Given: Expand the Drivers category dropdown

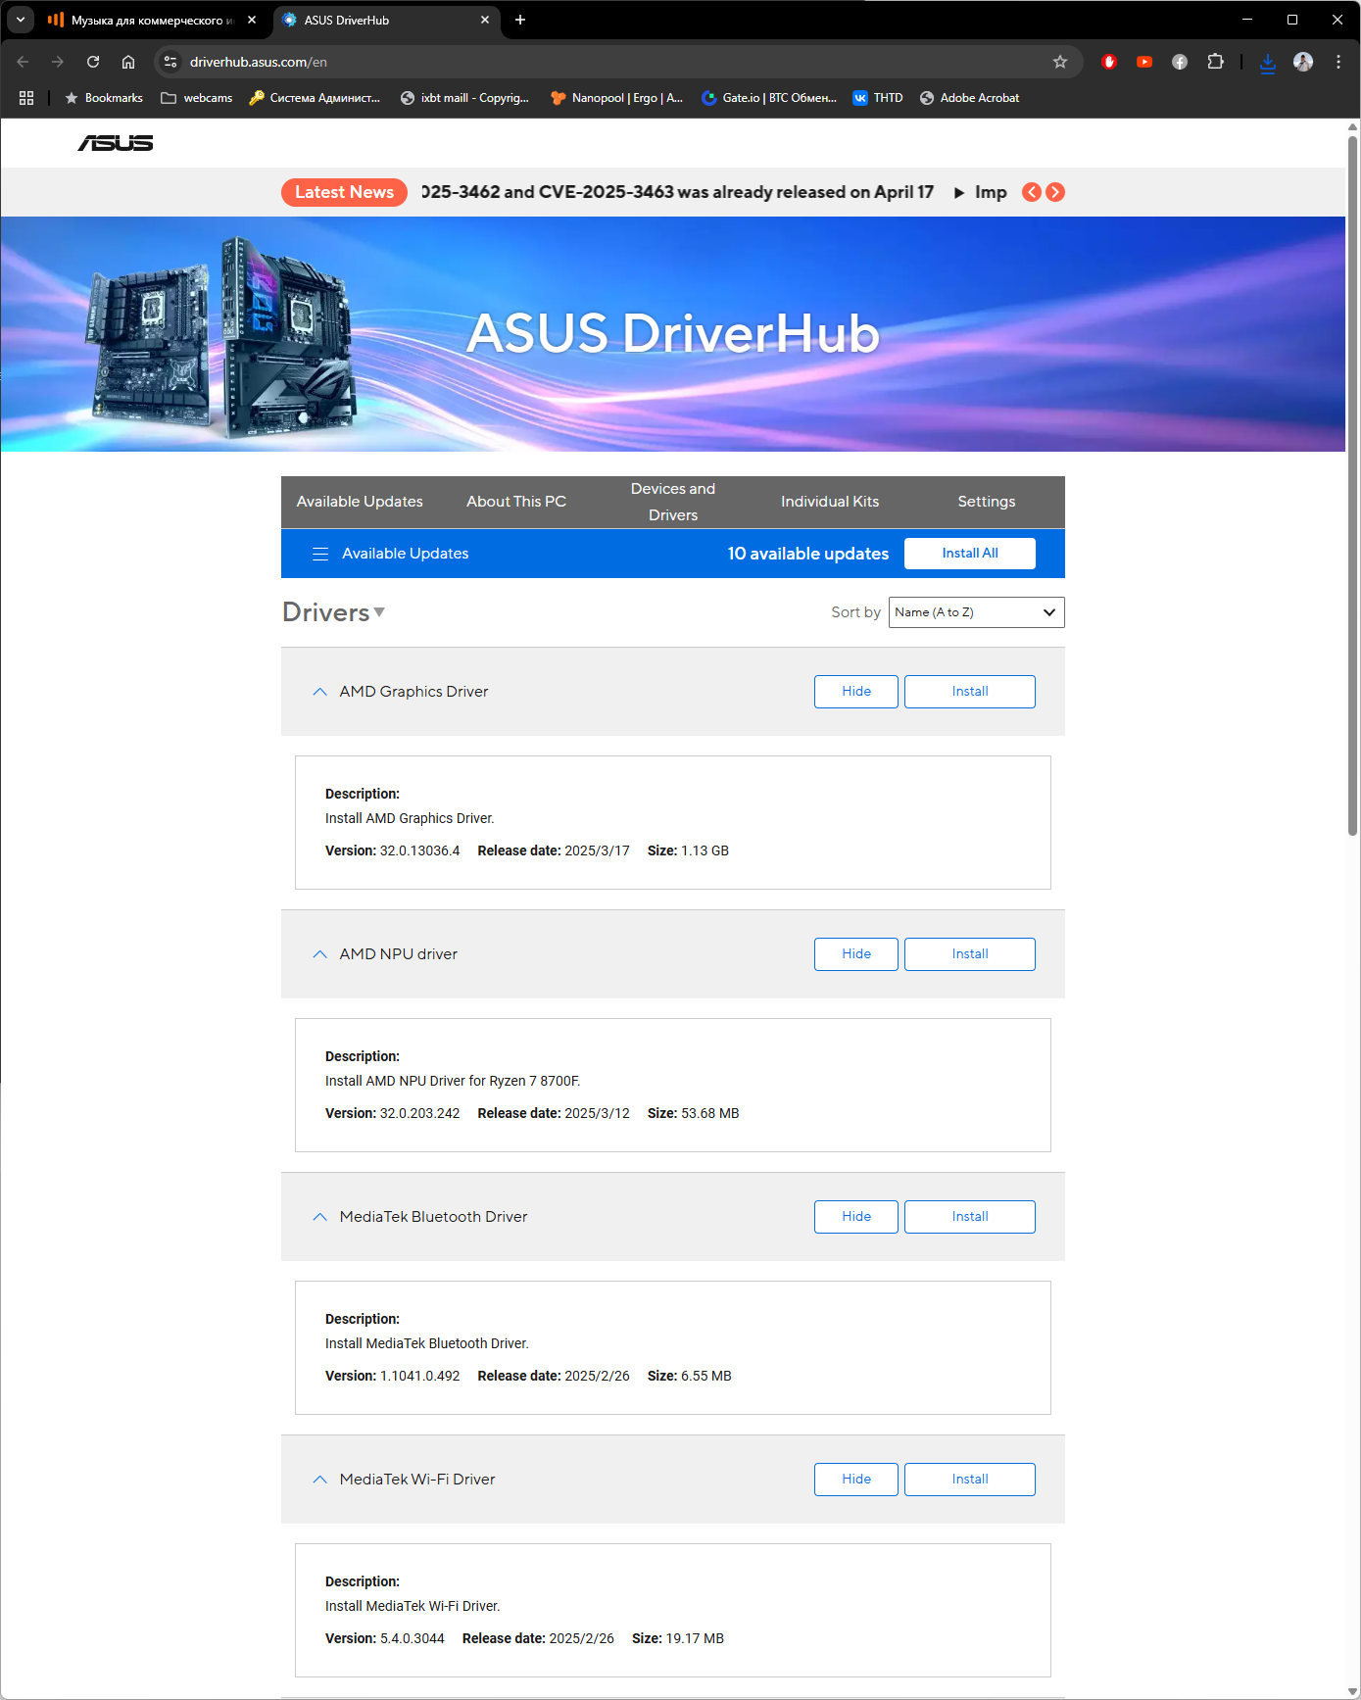Looking at the screenshot, I should [x=334, y=612].
